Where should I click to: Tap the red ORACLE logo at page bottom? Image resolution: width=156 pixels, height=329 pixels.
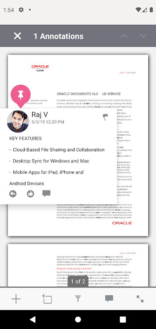coord(122,223)
